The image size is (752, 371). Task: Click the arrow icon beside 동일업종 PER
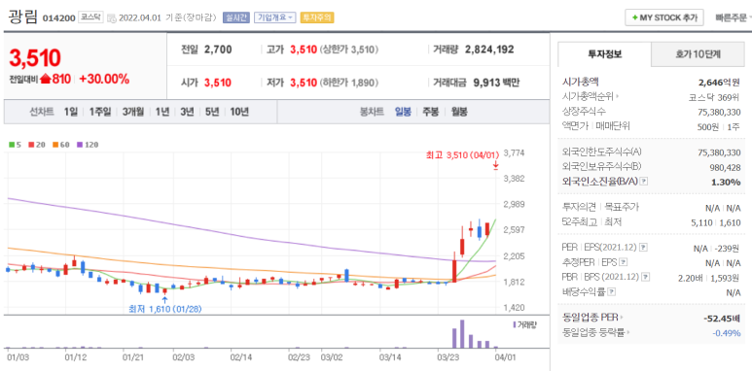(x=621, y=317)
